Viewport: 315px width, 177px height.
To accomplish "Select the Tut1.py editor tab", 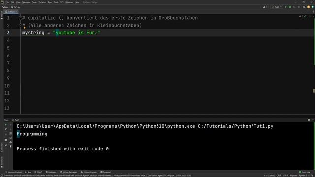I will click(x=10, y=12).
